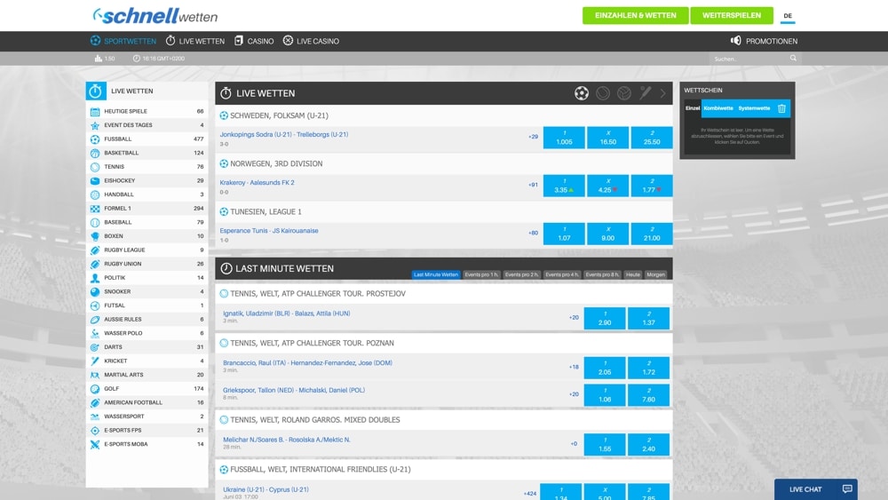888x500 pixels.
Task: Expand +29 more markets for Jonkopings match
Action: 533,137
